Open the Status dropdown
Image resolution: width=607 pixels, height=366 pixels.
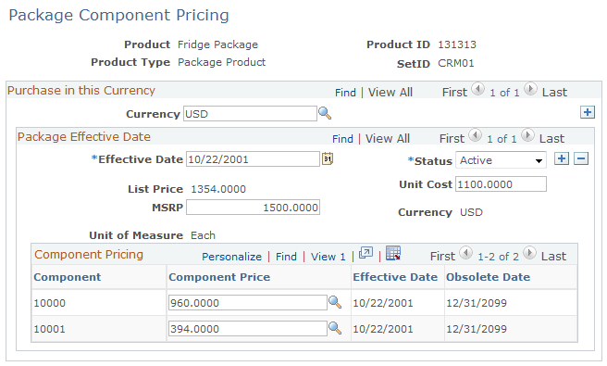click(x=501, y=160)
